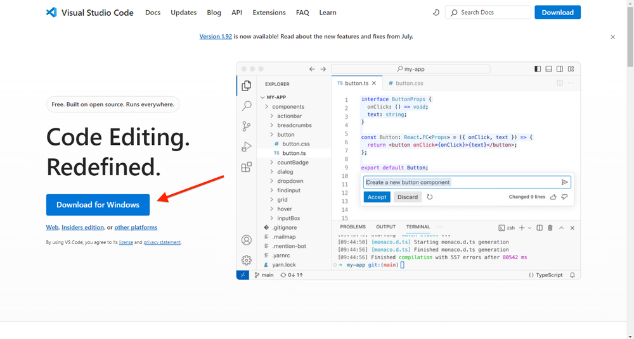634x339 pixels.
Task: Toggle the primary sidebar layout icon
Action: point(538,69)
